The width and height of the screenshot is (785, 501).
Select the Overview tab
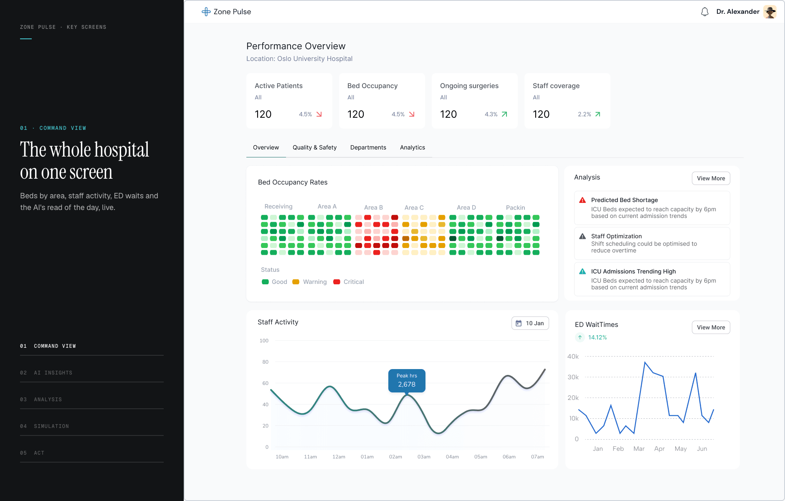pos(266,148)
